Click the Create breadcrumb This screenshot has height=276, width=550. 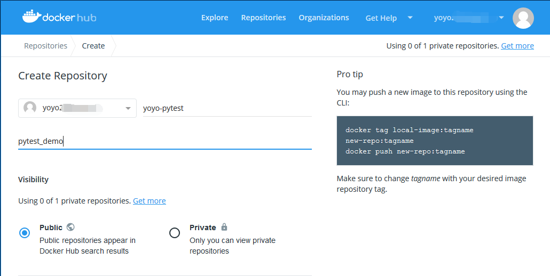[93, 46]
